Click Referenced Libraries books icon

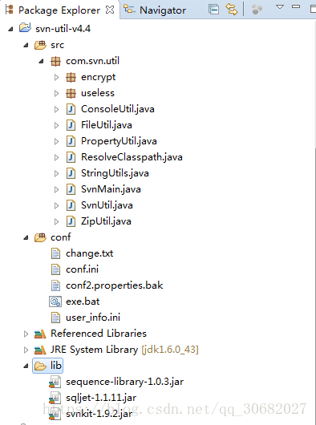point(40,334)
